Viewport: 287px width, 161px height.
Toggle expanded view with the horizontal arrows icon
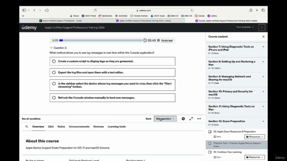[199, 119]
